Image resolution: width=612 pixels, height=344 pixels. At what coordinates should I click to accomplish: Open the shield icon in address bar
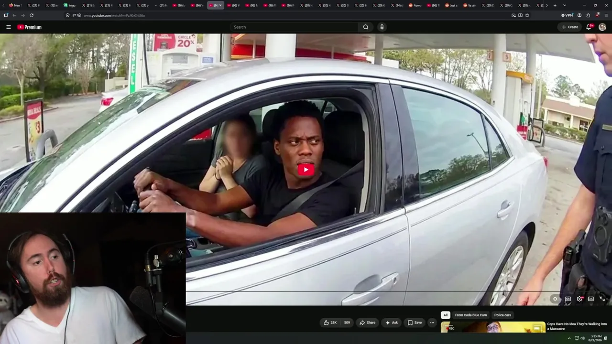tap(67, 15)
